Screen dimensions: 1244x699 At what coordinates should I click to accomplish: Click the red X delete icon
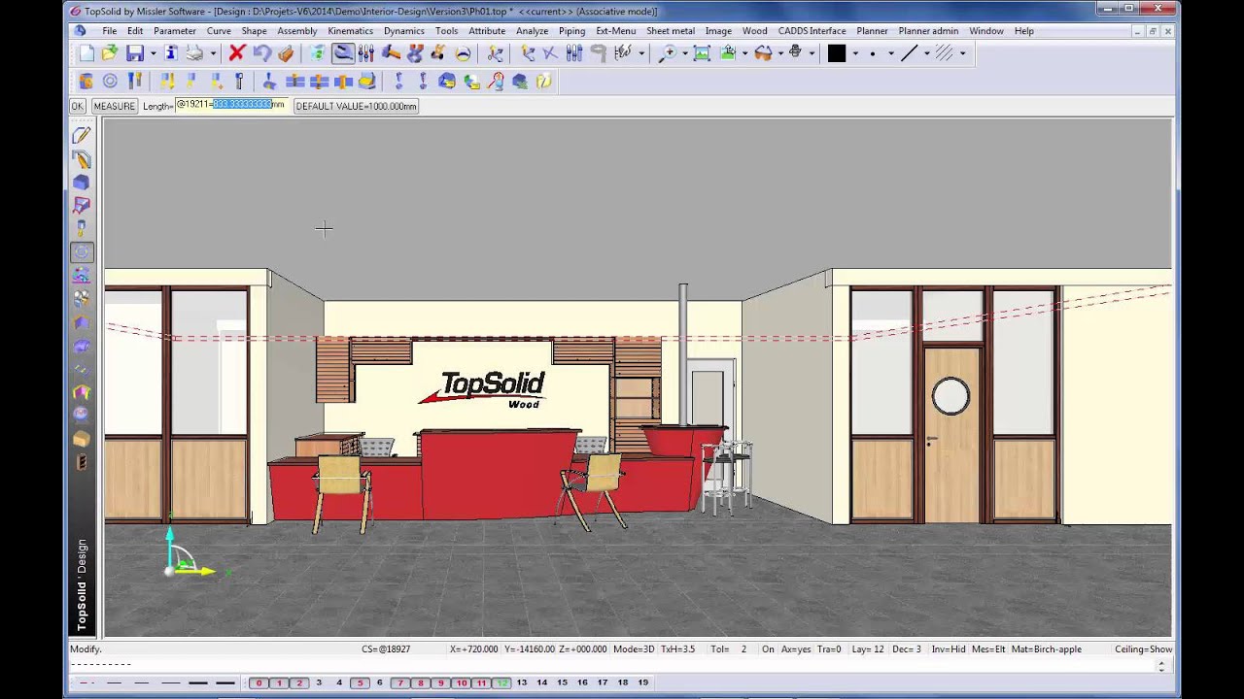236,53
